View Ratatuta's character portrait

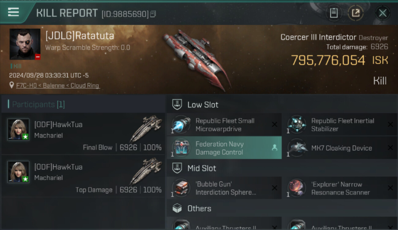pos(25,44)
